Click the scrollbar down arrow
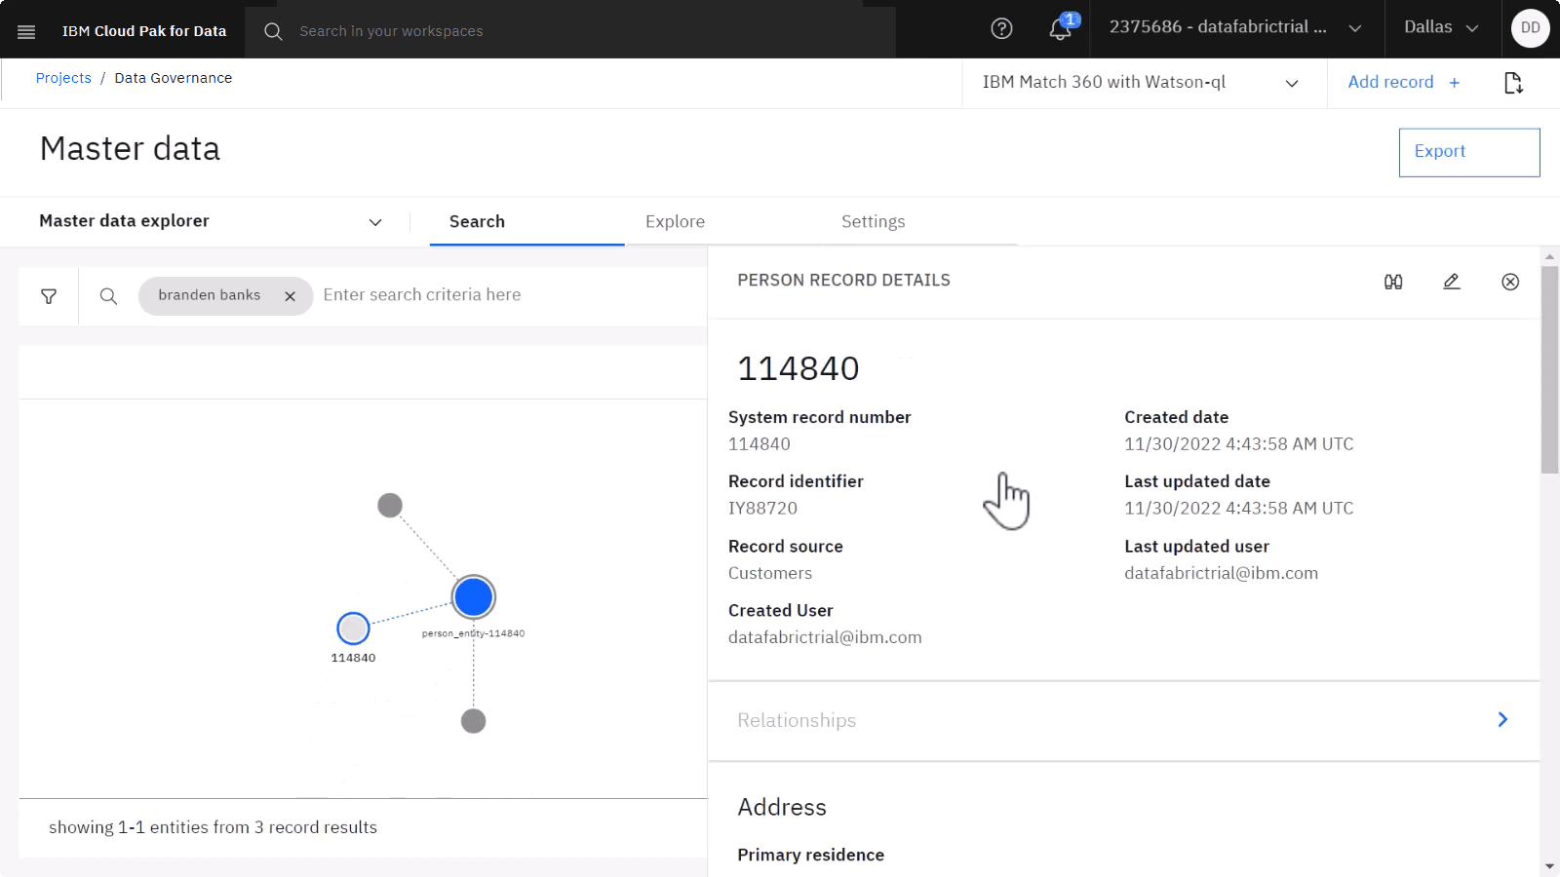 pyautogui.click(x=1549, y=866)
